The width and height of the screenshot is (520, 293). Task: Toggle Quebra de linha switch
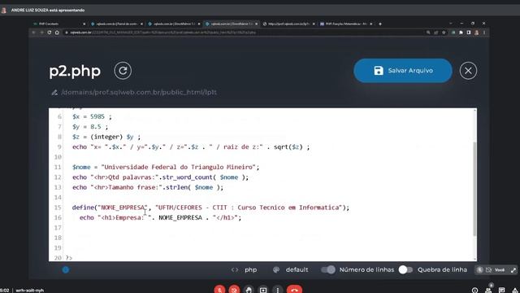point(405,269)
